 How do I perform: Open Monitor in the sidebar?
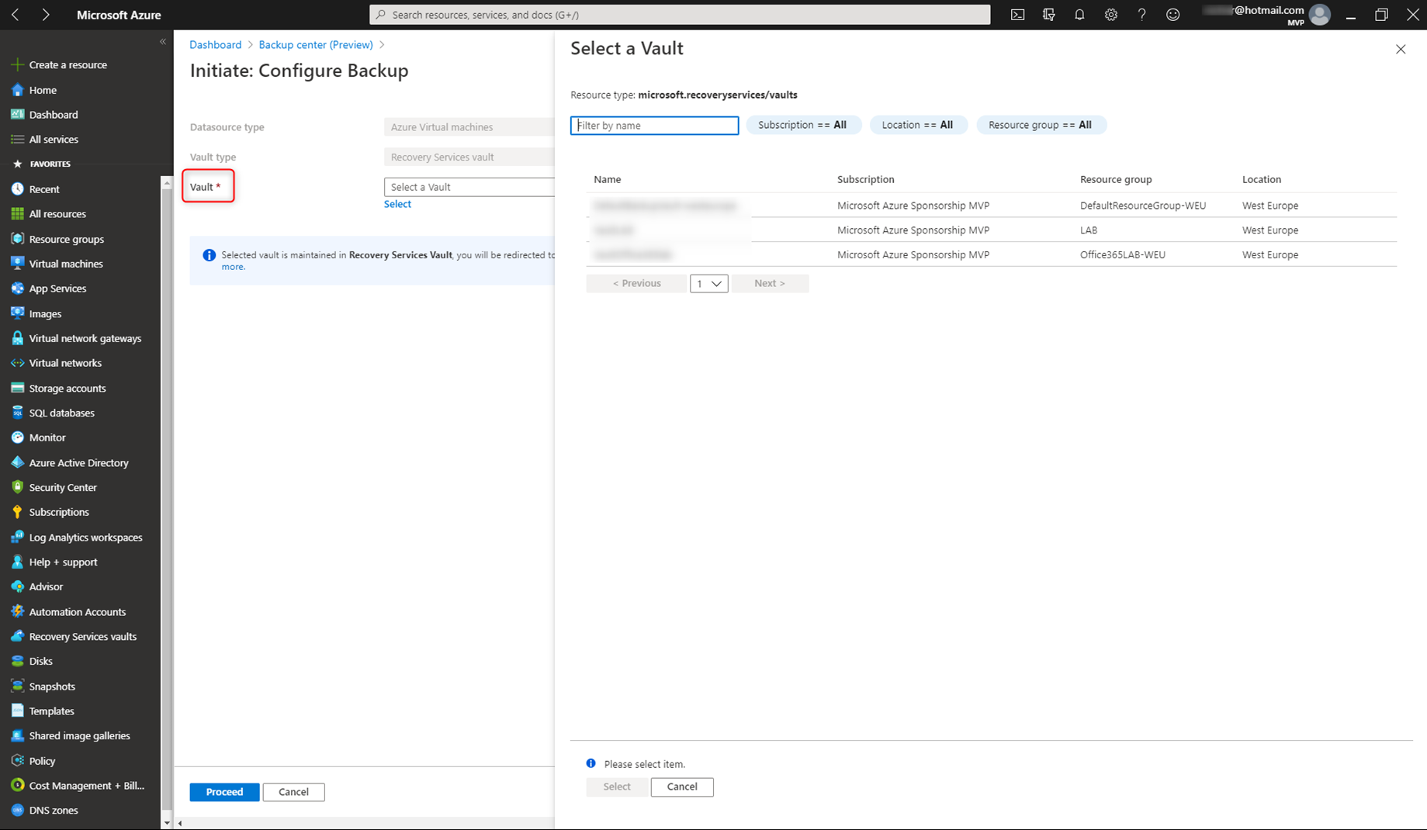(47, 437)
